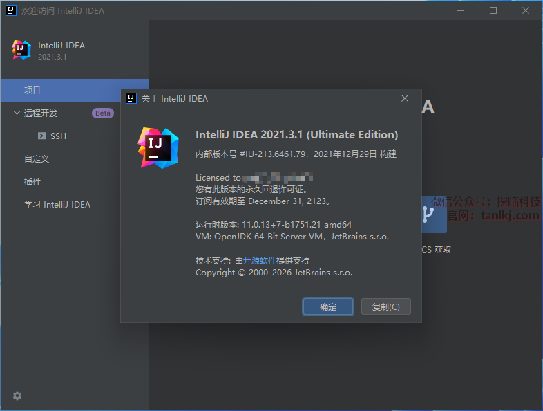543x411 pixels.
Task: Click the 确定 button in About dialog
Action: (x=328, y=307)
